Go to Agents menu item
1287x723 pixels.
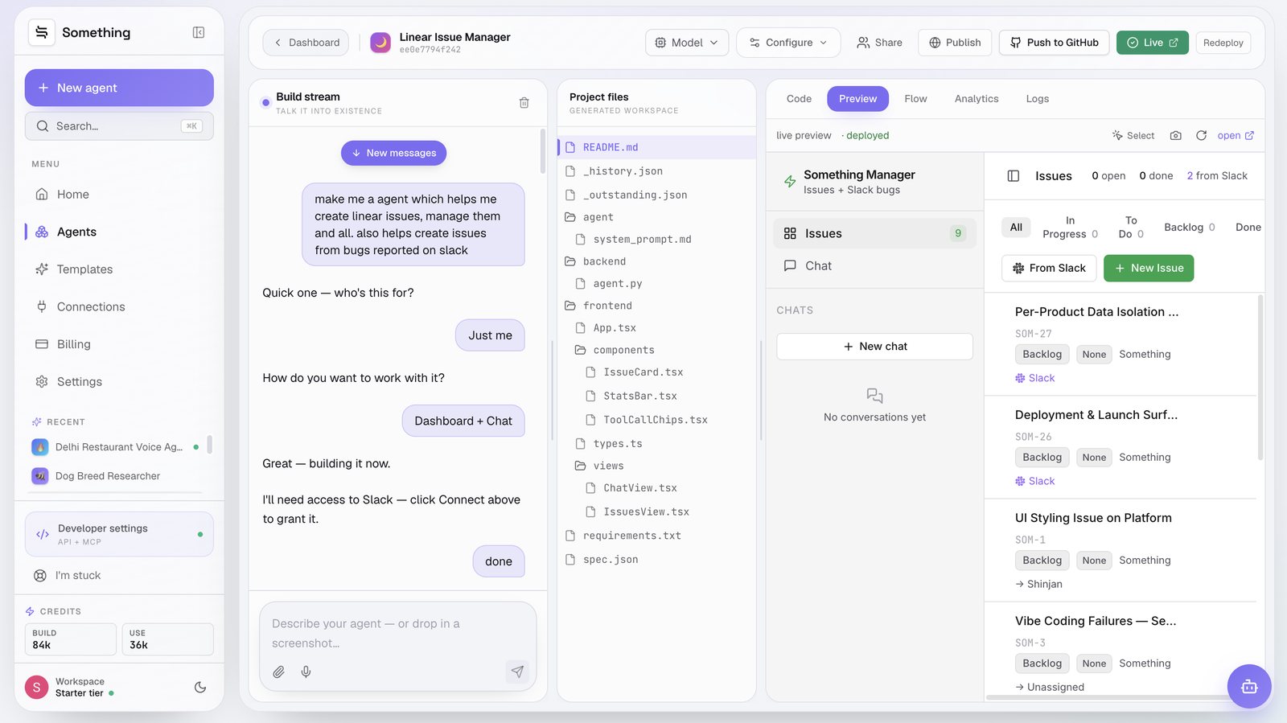point(119,232)
